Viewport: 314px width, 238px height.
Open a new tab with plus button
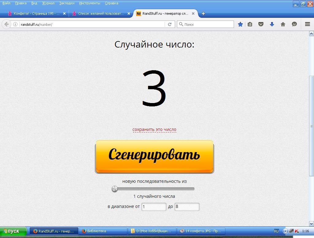point(203,13)
